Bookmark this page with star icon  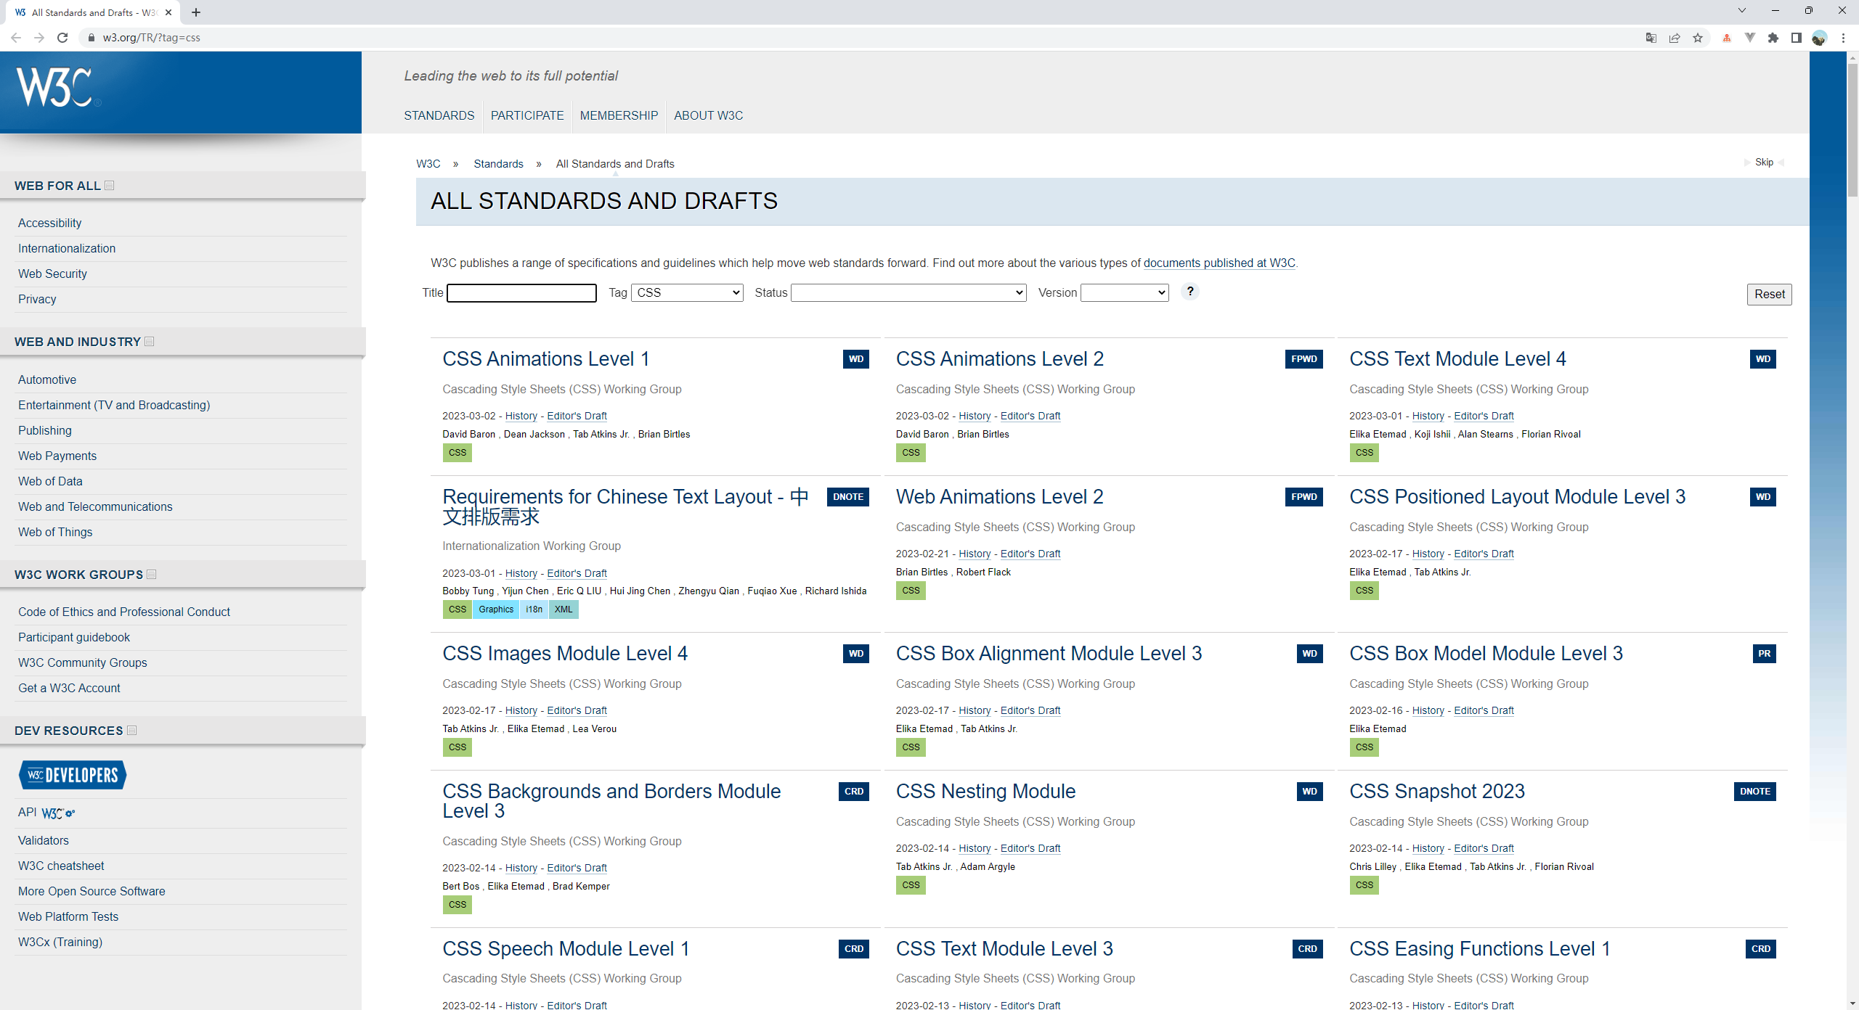click(1698, 38)
